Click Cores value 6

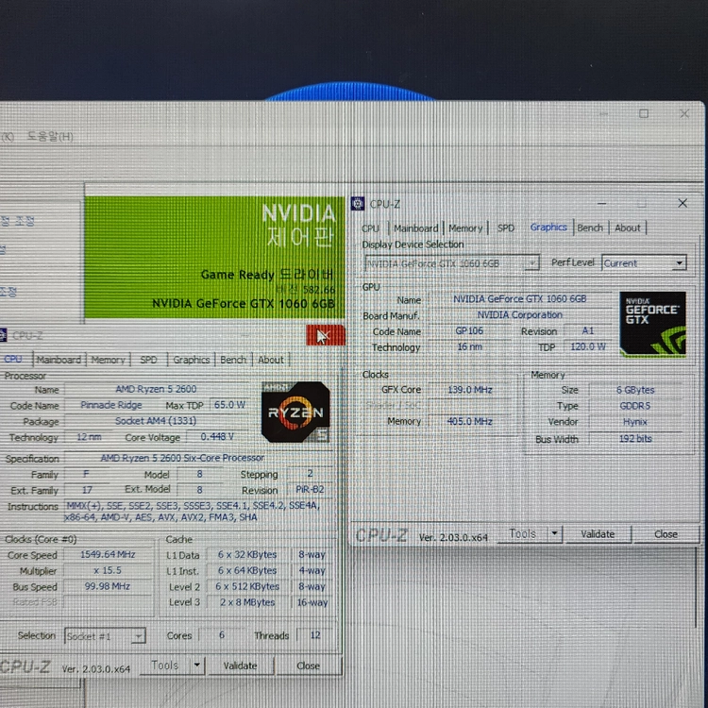[x=222, y=635]
